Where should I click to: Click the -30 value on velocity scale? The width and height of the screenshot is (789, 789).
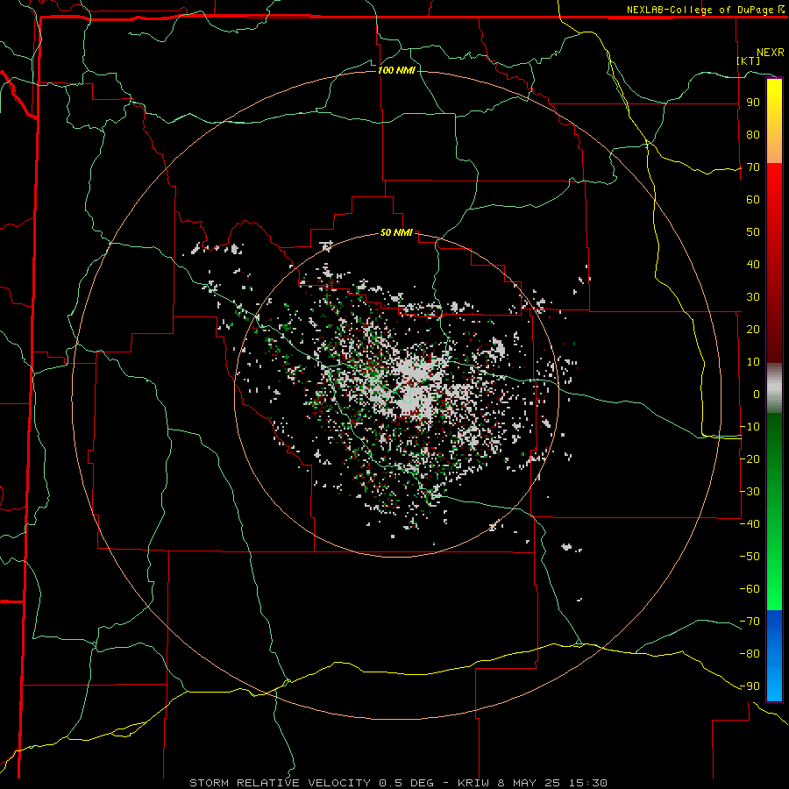pos(750,492)
